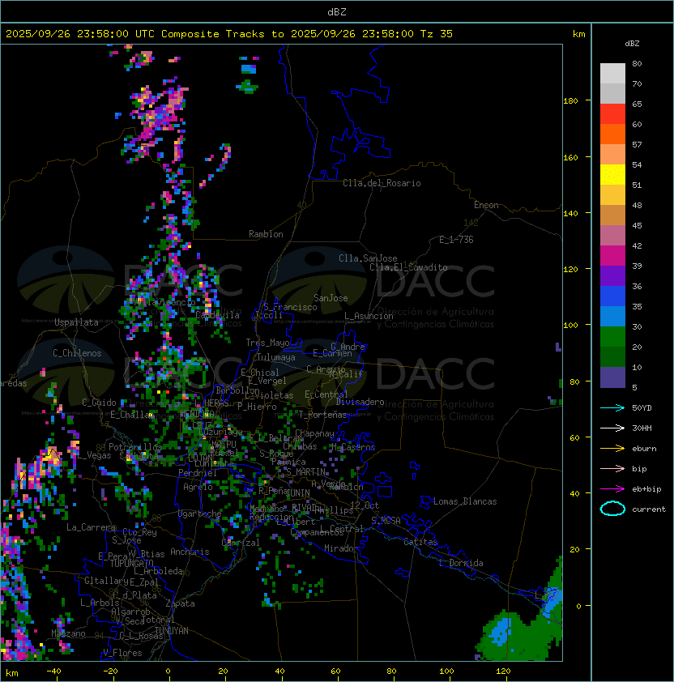
Task: Click the '180' tick on the vertical km axis
Action: point(570,101)
